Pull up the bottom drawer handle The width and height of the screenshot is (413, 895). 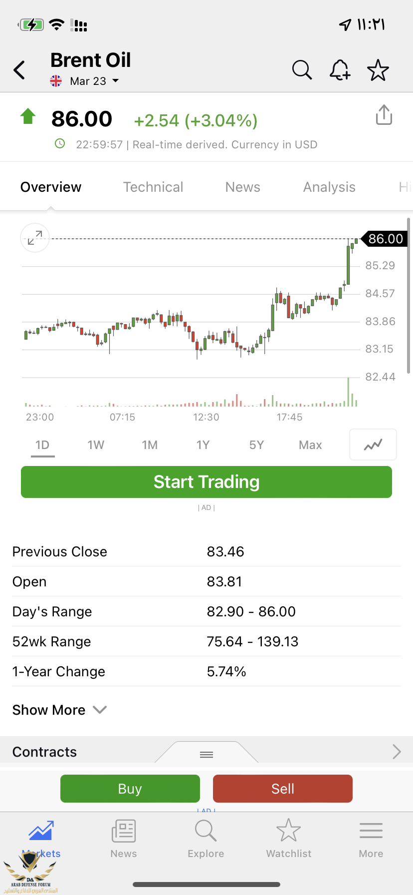coord(206,754)
